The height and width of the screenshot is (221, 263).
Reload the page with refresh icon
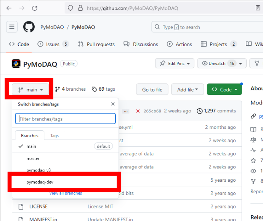(35, 8)
